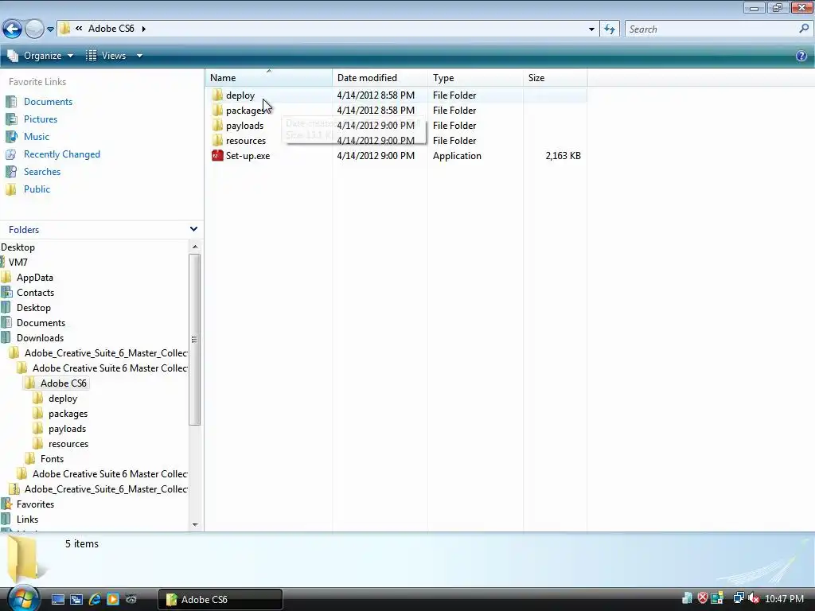The height and width of the screenshot is (611, 815).
Task: Launch Windows Media Player from quick launch
Action: point(113,599)
